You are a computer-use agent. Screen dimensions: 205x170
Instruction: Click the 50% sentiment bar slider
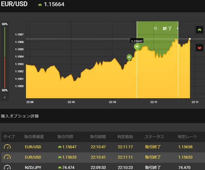pyautogui.click(x=5, y=57)
